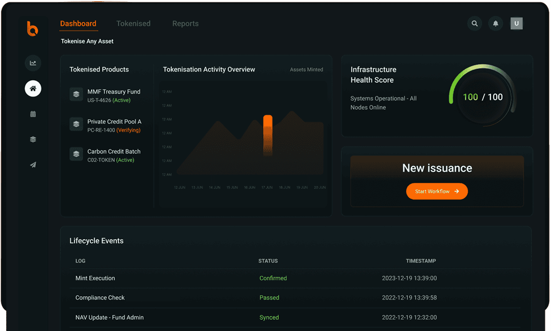The width and height of the screenshot is (551, 331).
Task: Select the Private Credit Pool A icon
Action: pos(76,124)
